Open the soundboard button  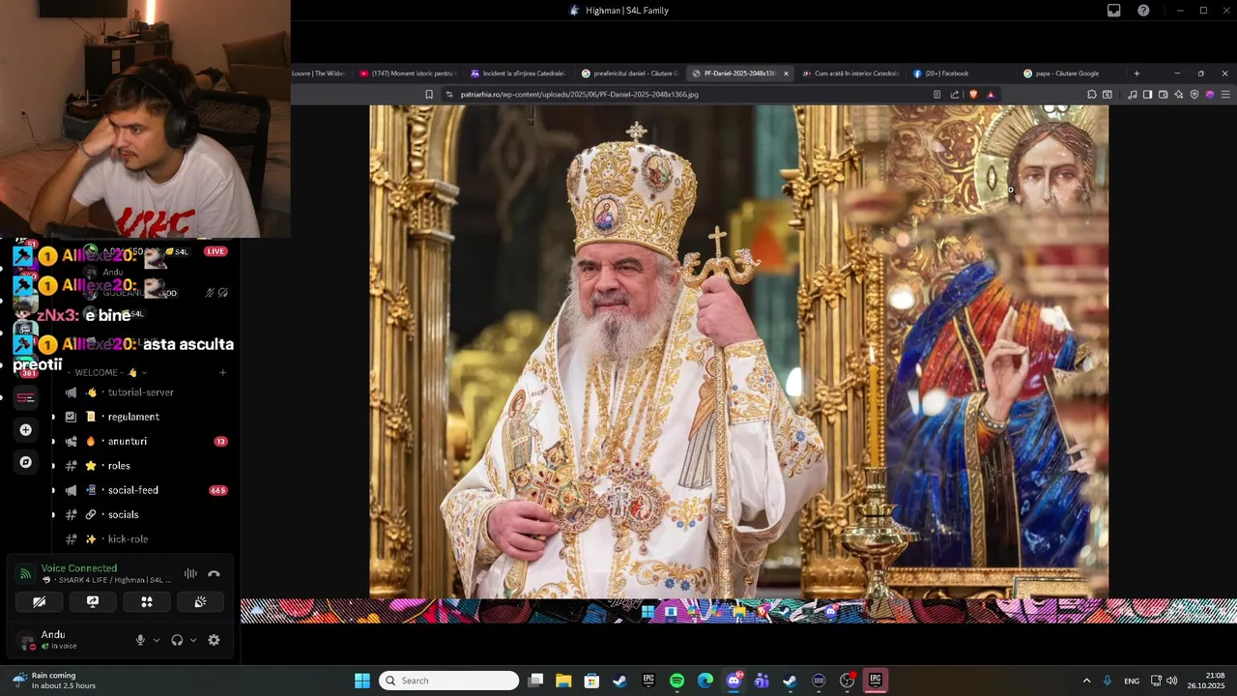click(x=200, y=601)
